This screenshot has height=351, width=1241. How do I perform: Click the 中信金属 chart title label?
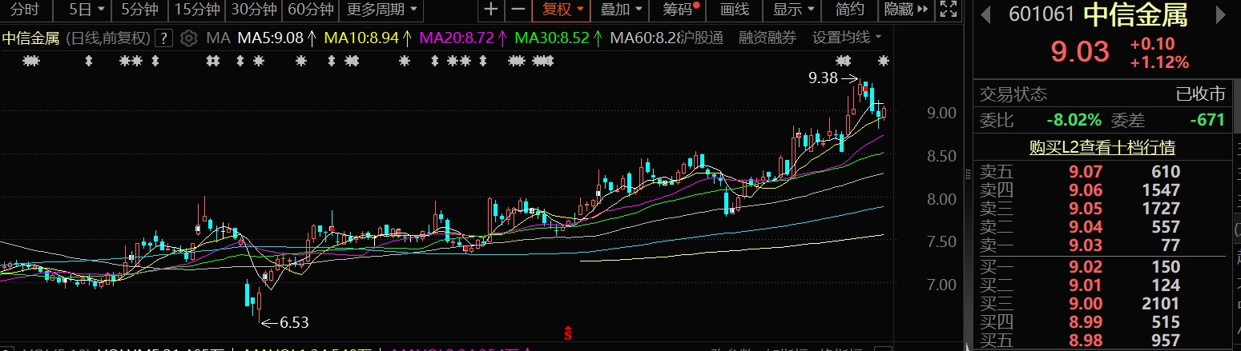pyautogui.click(x=30, y=38)
